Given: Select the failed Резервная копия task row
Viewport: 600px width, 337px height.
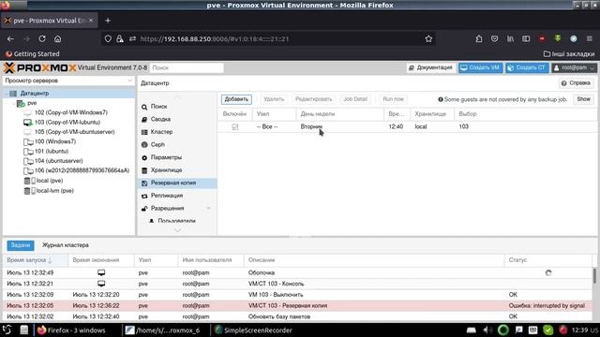Looking at the screenshot, I should coord(298,306).
